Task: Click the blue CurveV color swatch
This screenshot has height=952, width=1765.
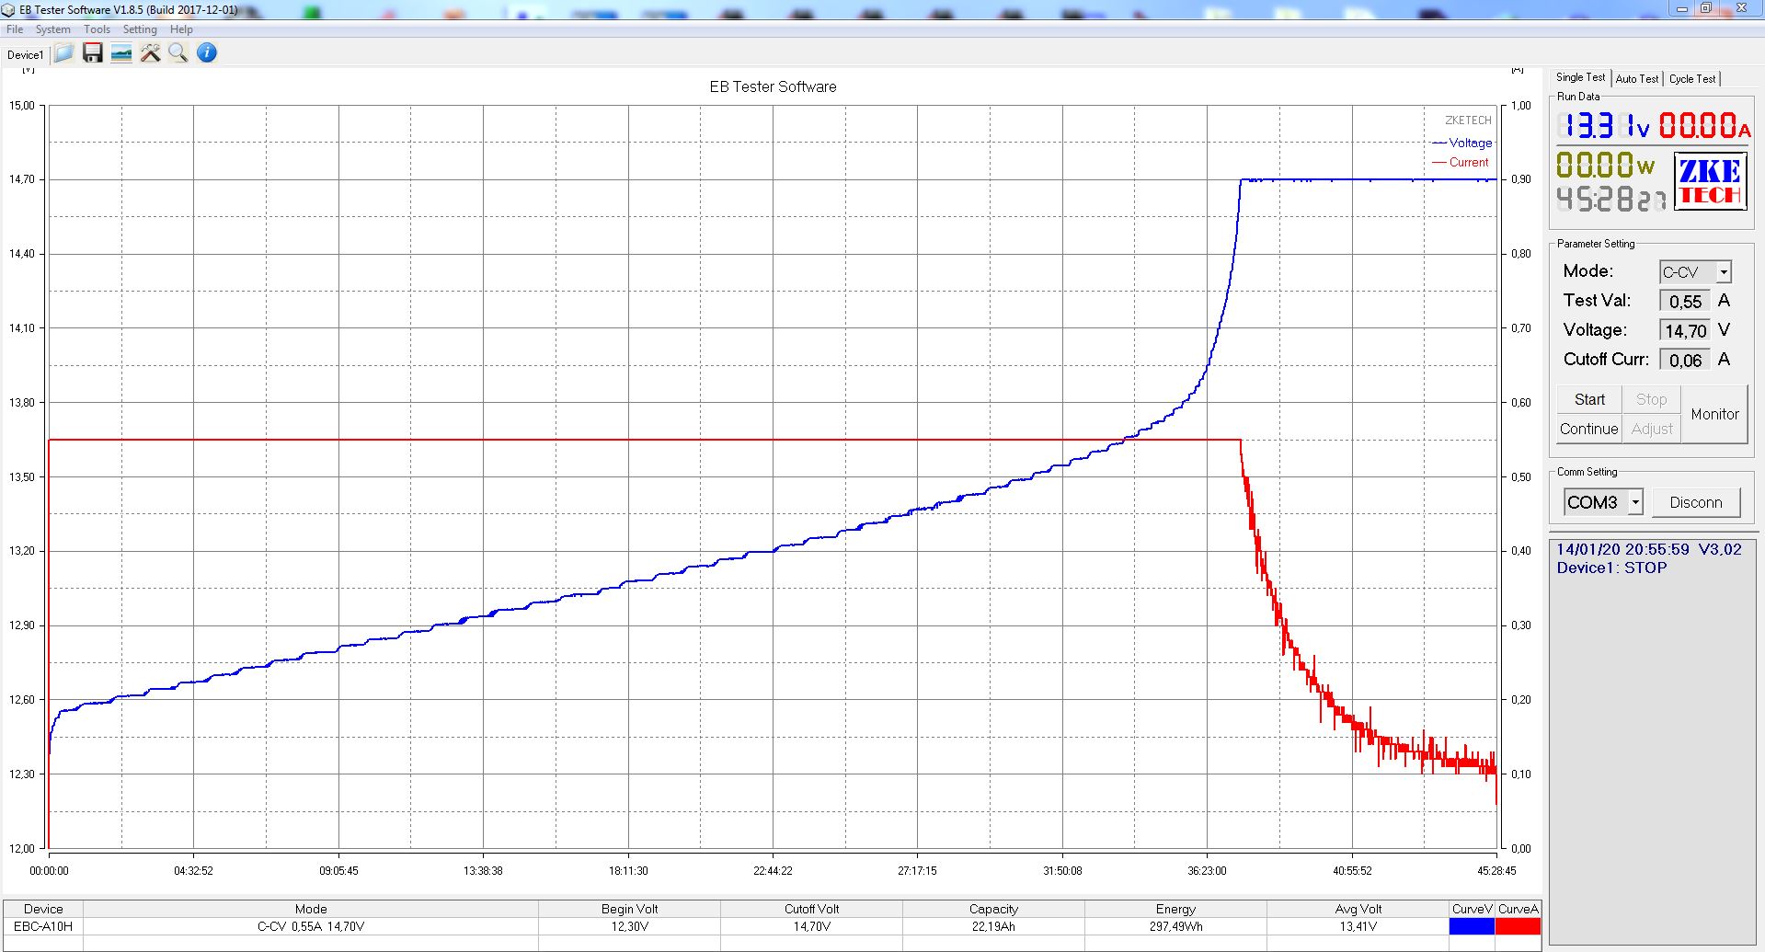Action: (1472, 926)
